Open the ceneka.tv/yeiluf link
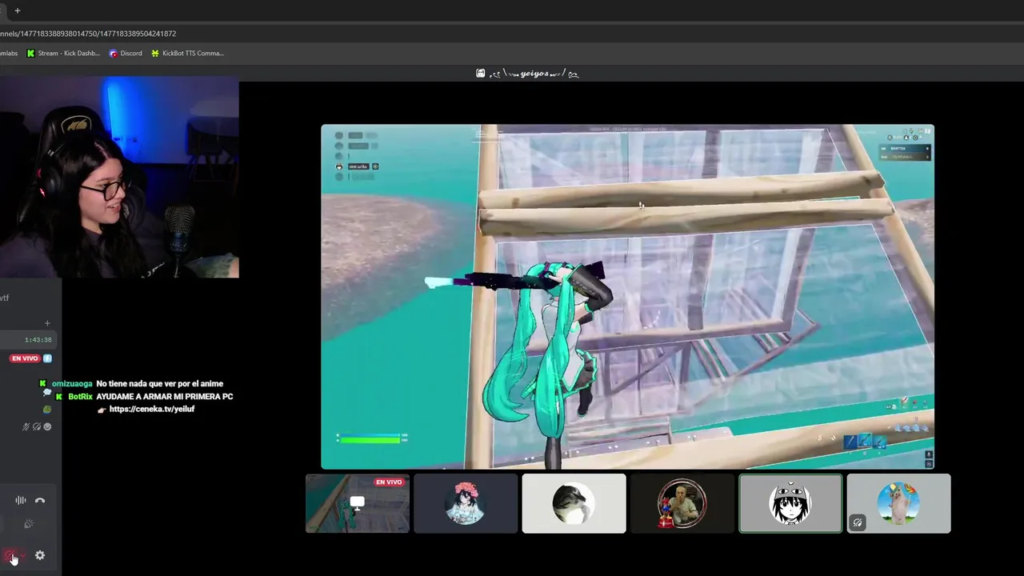 coord(152,410)
